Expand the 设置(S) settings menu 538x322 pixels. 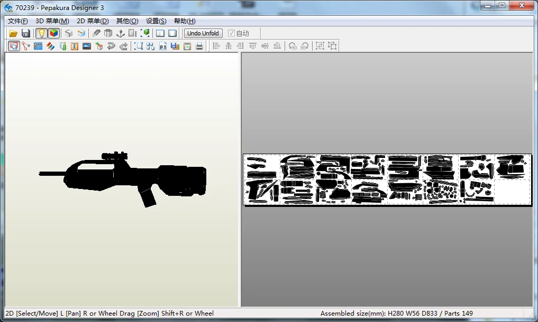coord(156,21)
